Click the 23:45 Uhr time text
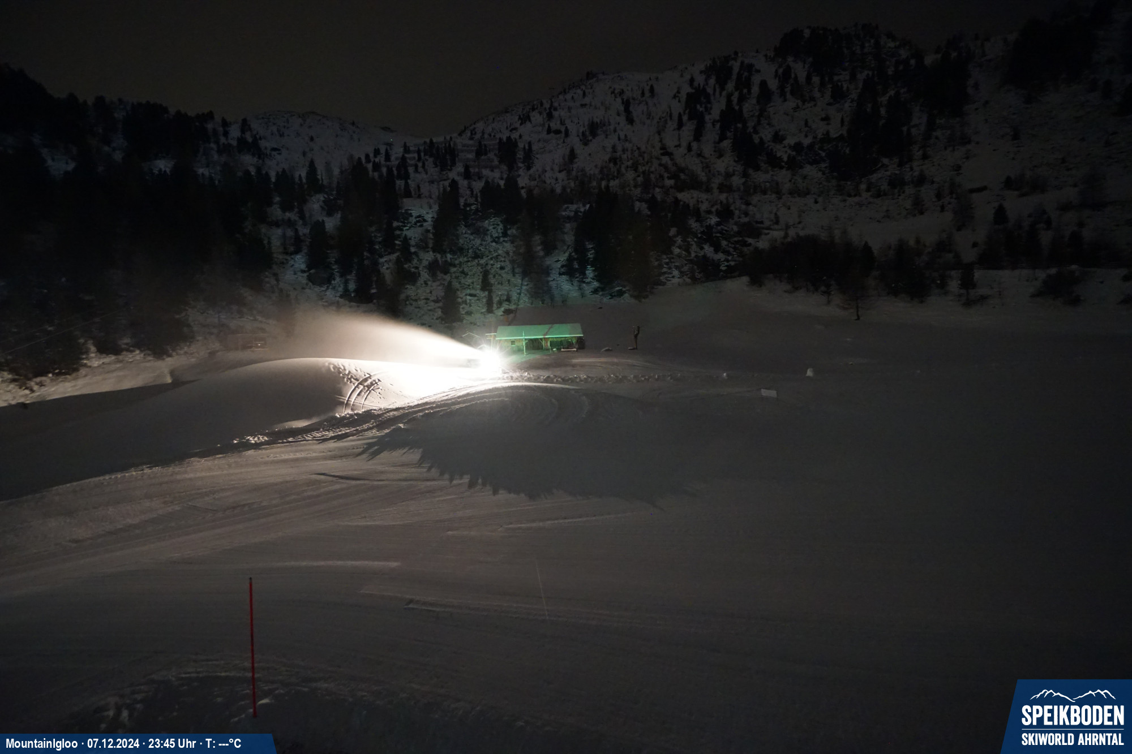Image resolution: width=1132 pixels, height=754 pixels. tap(172, 743)
